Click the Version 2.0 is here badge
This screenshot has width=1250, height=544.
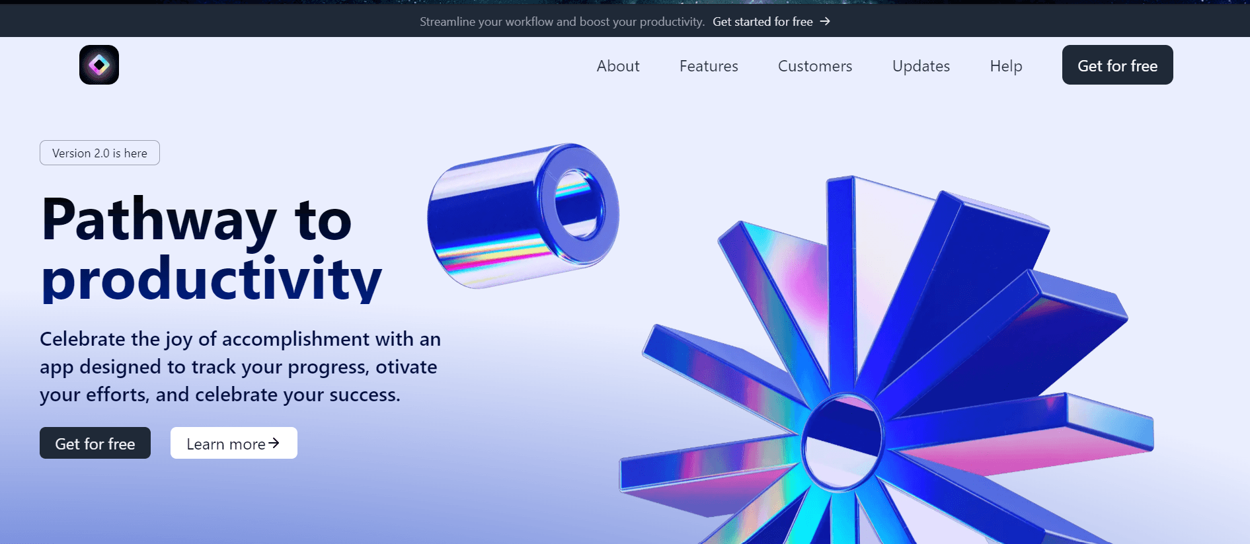tap(100, 153)
